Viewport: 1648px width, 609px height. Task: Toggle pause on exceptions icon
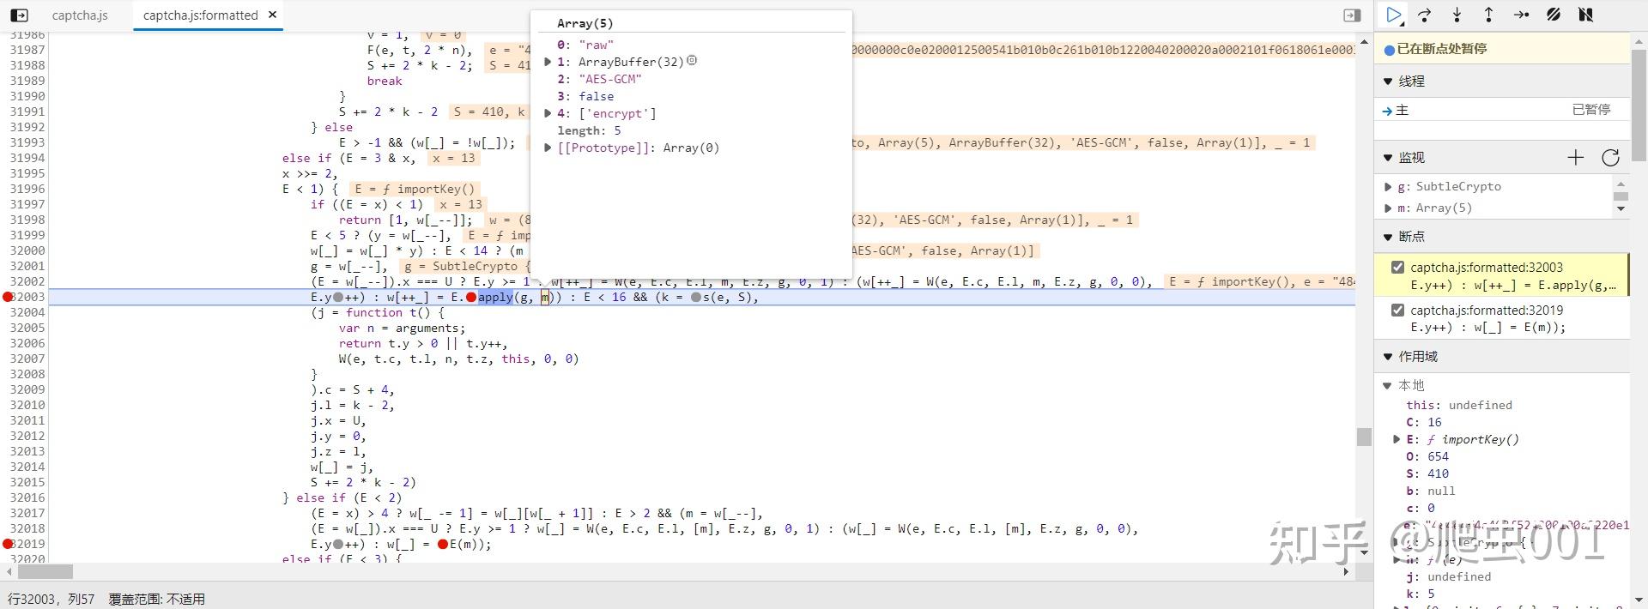pos(1585,15)
